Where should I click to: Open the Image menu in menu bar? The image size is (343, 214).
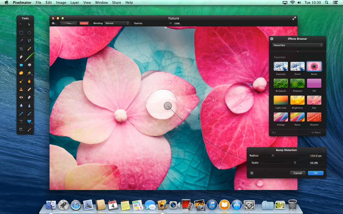tap(61, 3)
